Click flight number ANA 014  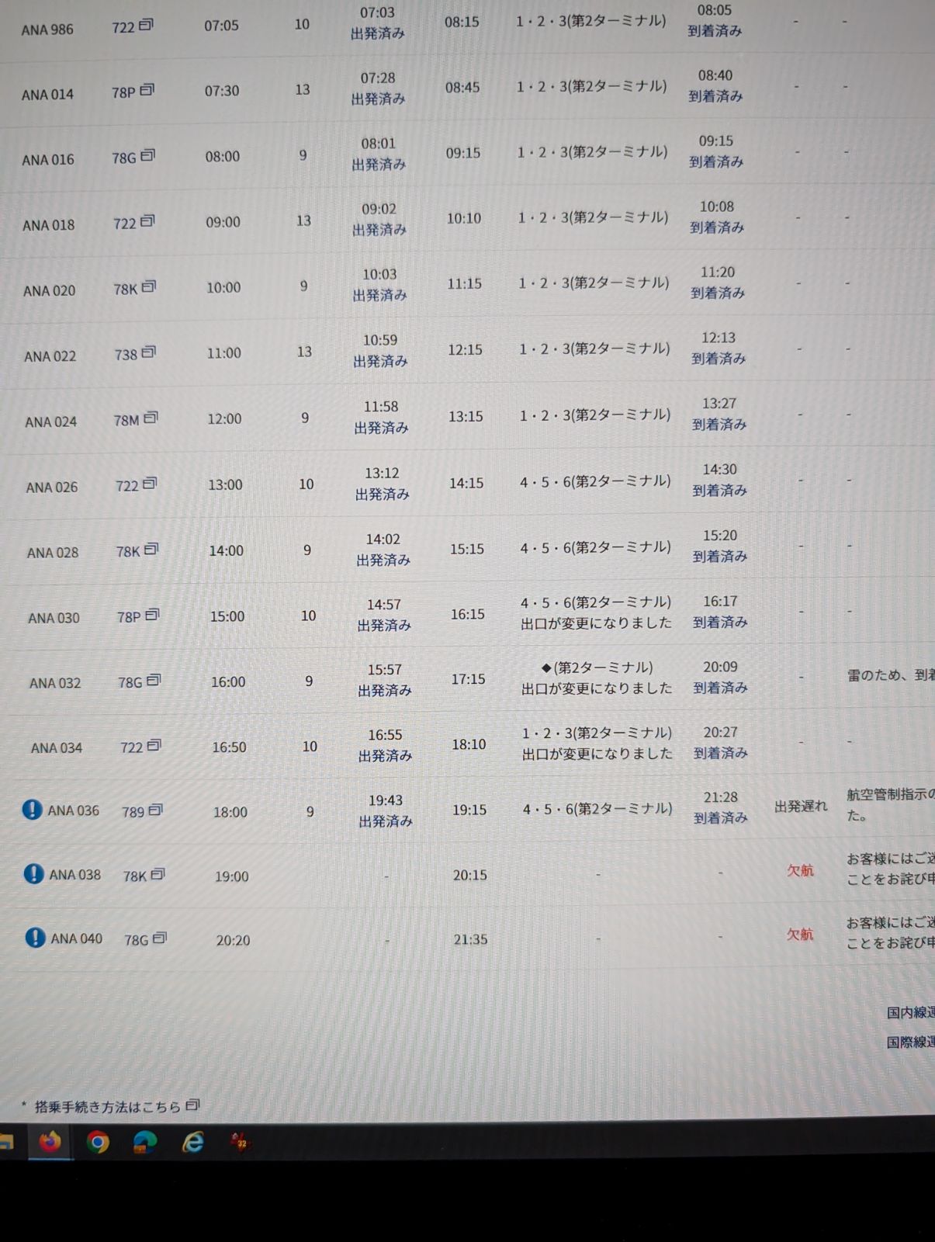tap(48, 95)
